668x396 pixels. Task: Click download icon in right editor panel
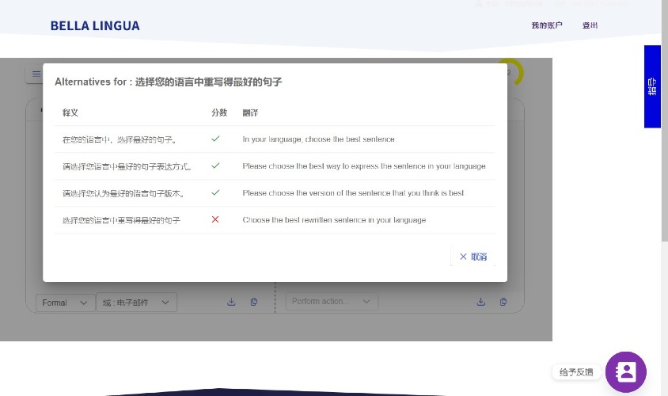pyautogui.click(x=481, y=302)
